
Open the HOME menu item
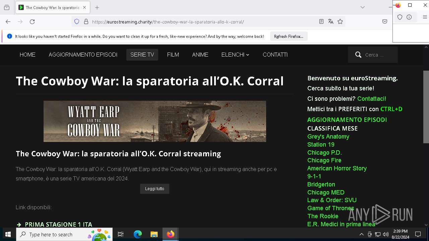[x=27, y=55]
